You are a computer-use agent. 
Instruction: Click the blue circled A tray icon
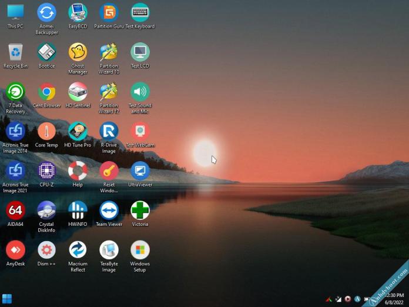coord(357,299)
